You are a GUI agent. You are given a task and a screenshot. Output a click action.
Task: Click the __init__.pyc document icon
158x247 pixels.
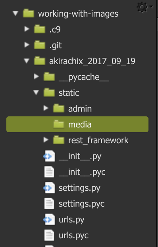(49, 172)
